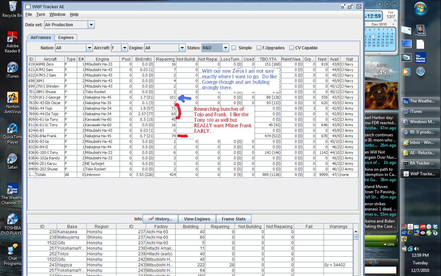
Task: Open the Safari desktop icon
Action: point(12,159)
